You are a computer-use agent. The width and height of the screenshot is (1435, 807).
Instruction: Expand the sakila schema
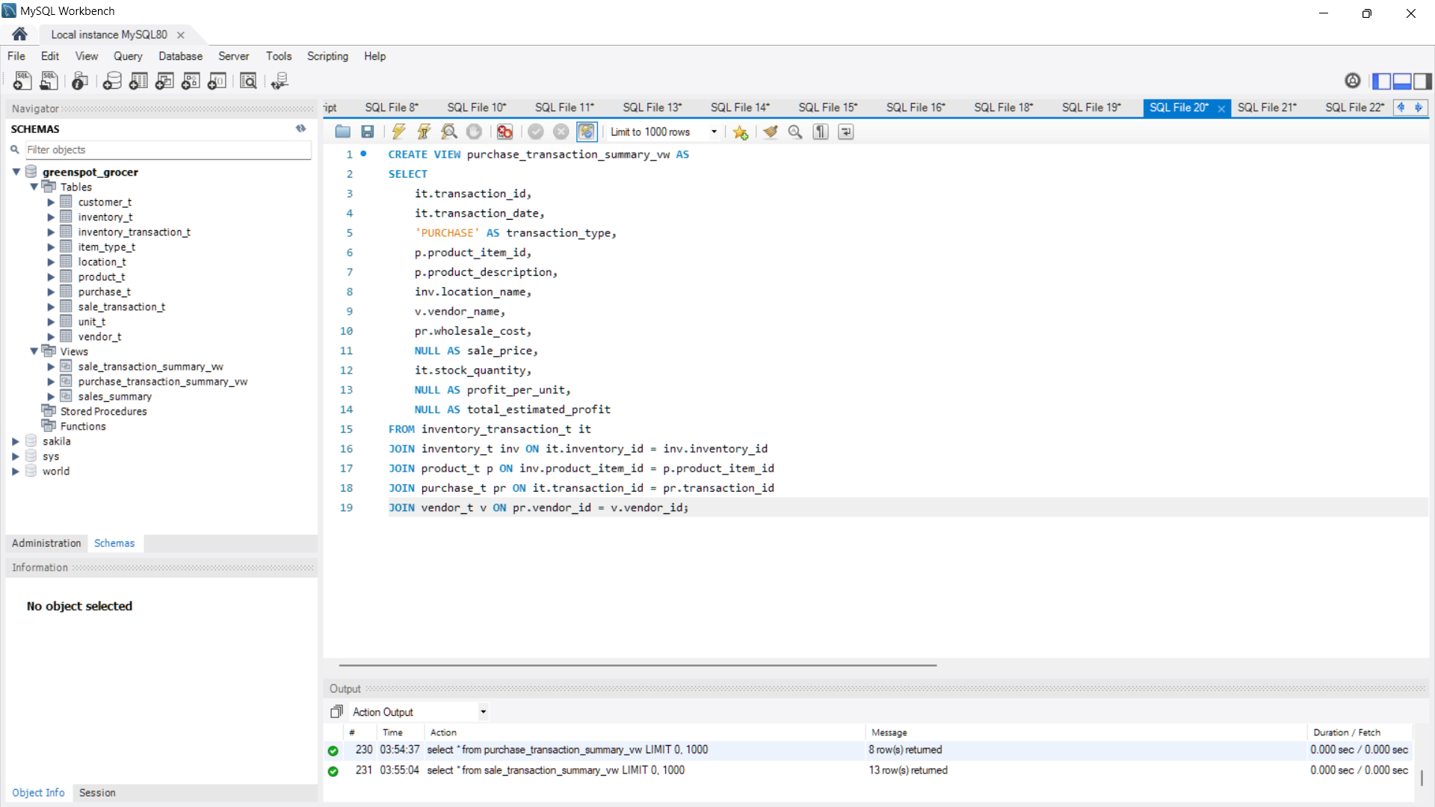point(16,441)
